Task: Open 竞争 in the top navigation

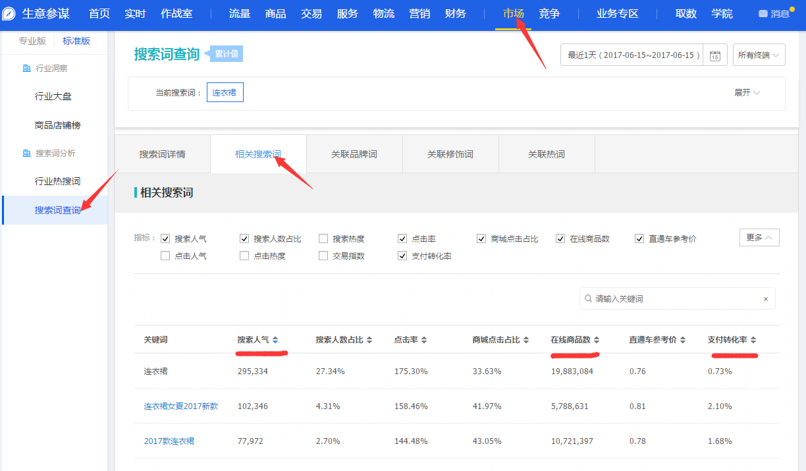Action: click(549, 14)
